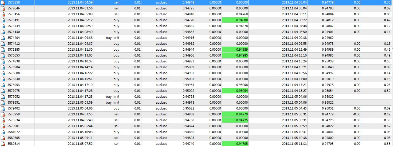Viewport: 393px width, 146px height.
Task: Click the open price 0.95022
Action: [188, 109]
